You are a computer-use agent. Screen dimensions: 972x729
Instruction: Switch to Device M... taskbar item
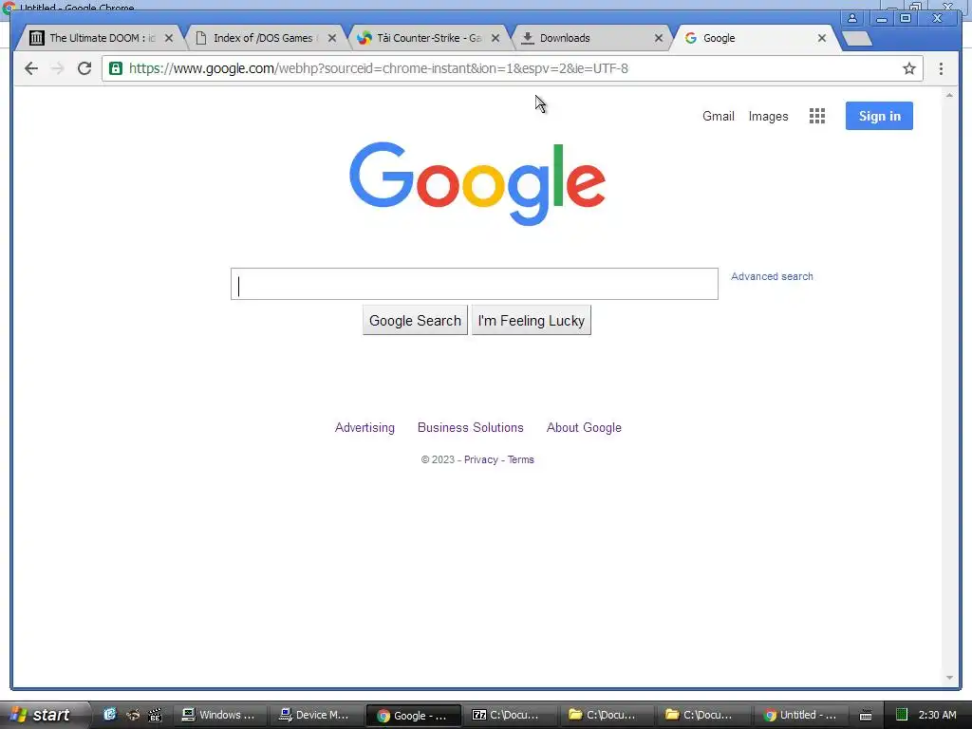pos(315,715)
